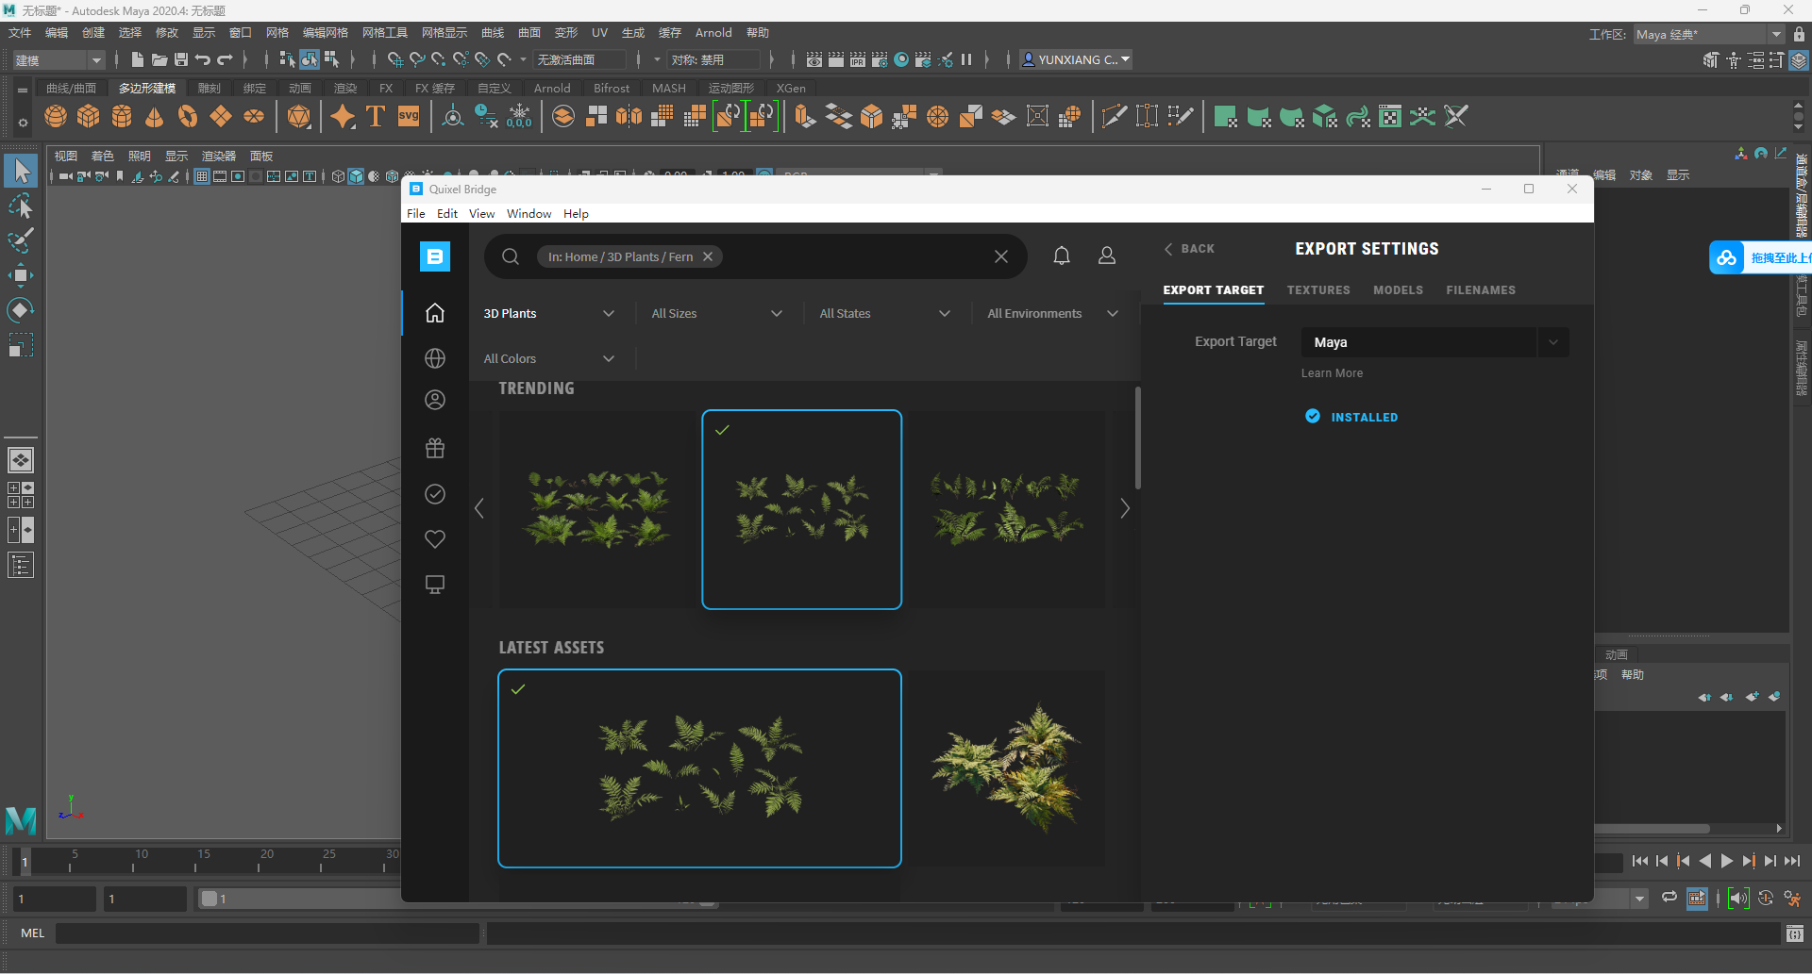Open the local library monitor icon
This screenshot has width=1812, height=974.
point(435,585)
